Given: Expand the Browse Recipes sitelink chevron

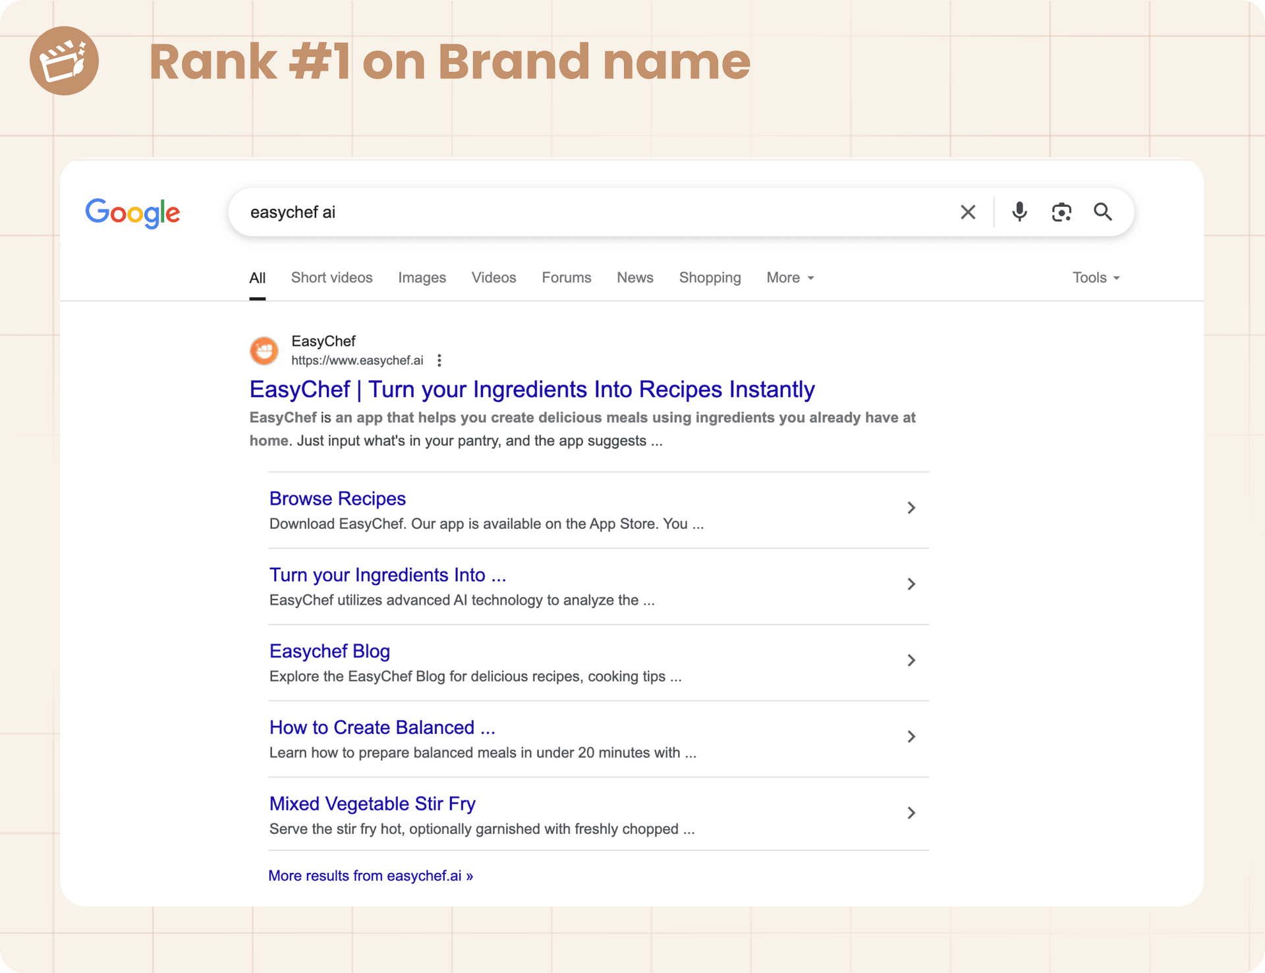Looking at the screenshot, I should pyautogui.click(x=912, y=508).
